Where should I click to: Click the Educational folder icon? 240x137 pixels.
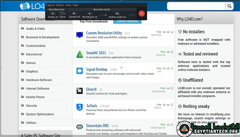[x=22, y=54]
